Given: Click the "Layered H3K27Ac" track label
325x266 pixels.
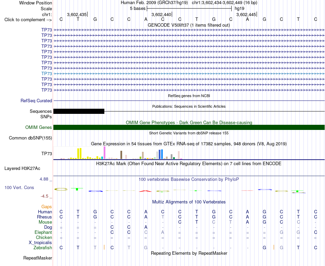Looking at the screenshot, I should click(x=22, y=169).
